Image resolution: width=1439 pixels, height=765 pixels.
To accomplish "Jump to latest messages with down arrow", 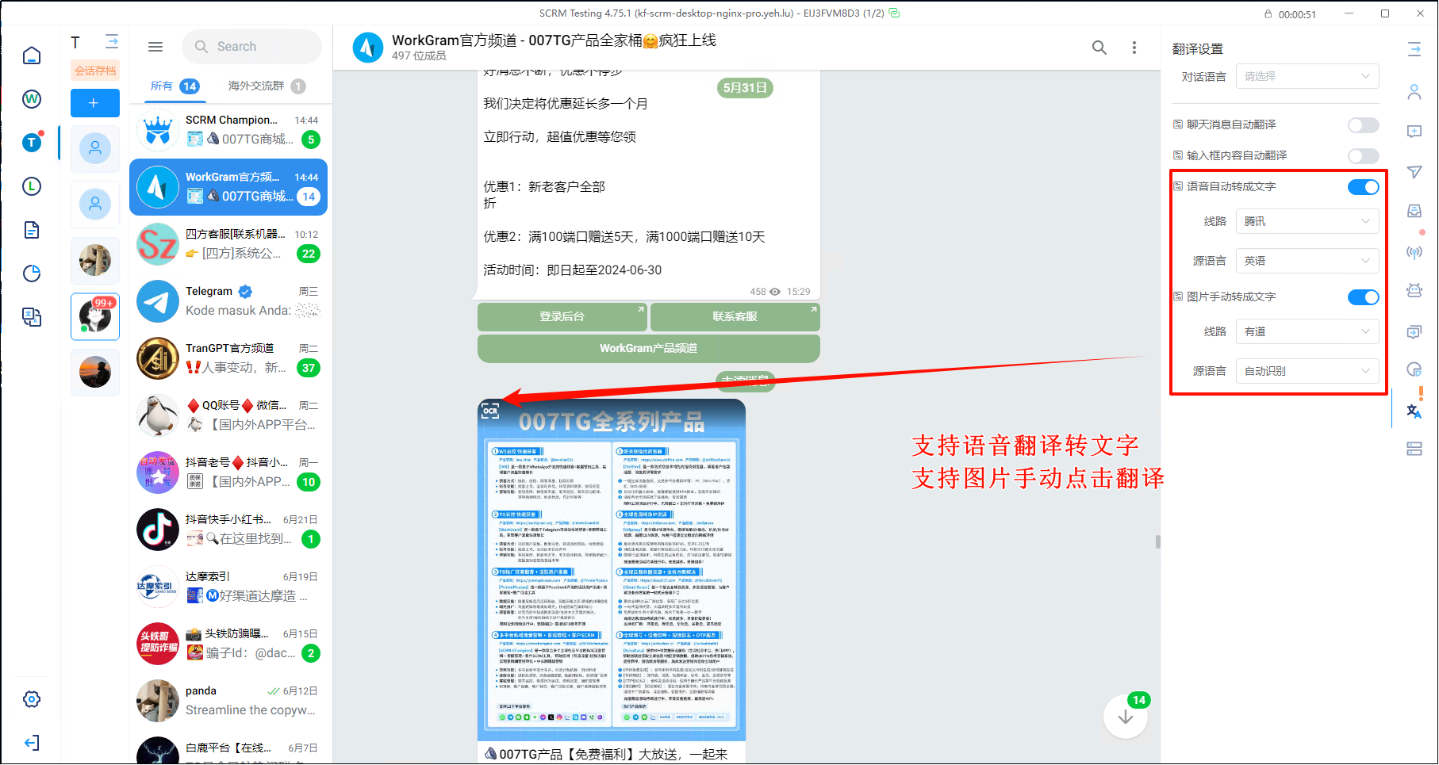I will click(1125, 717).
